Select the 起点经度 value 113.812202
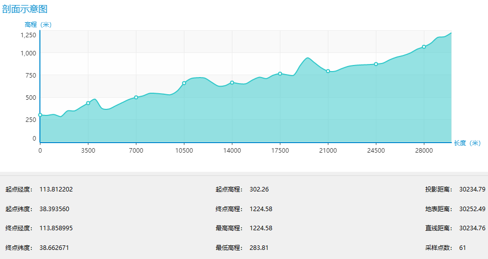The width and height of the screenshot is (488, 259). (56, 189)
